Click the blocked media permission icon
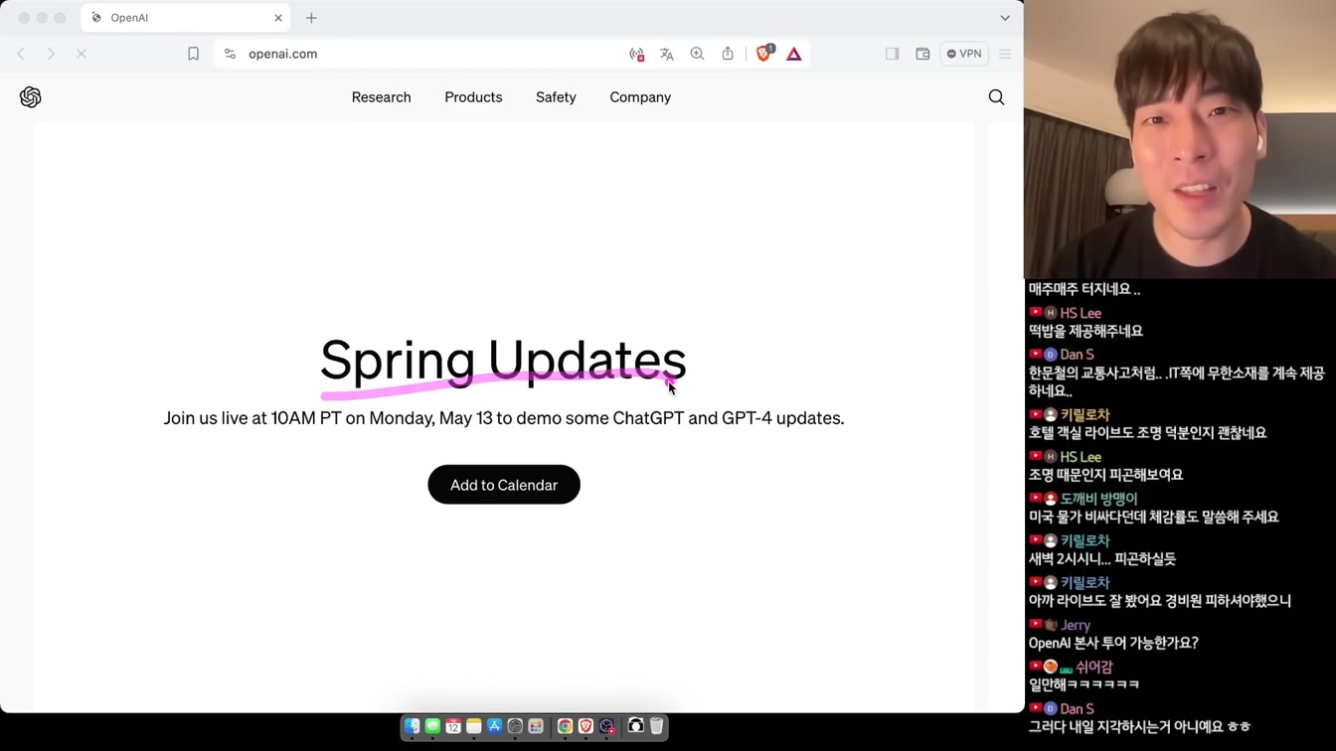This screenshot has width=1336, height=751. [x=637, y=54]
